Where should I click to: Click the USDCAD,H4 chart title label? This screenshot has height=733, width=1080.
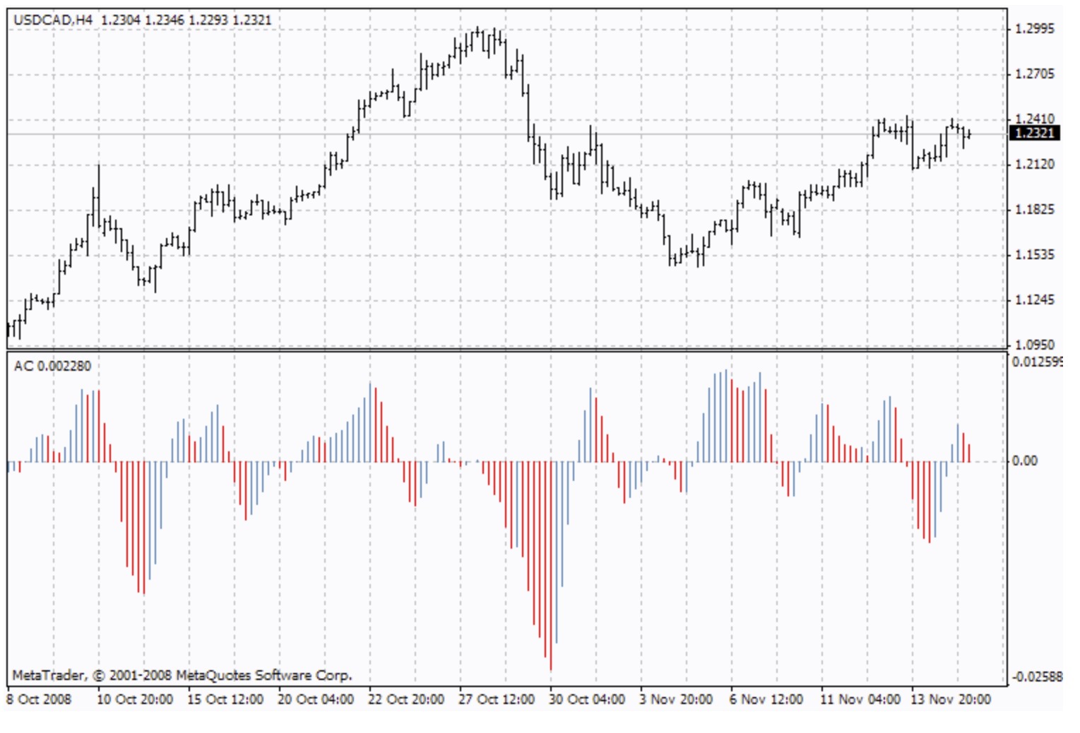53,20
